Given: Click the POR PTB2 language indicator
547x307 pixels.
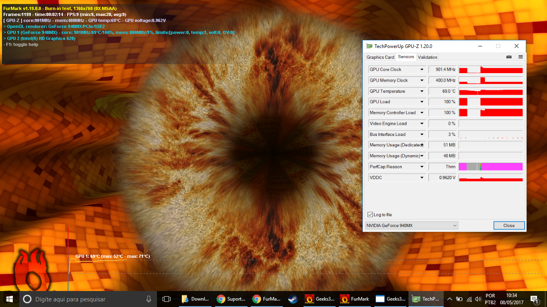Looking at the screenshot, I should click(490, 299).
